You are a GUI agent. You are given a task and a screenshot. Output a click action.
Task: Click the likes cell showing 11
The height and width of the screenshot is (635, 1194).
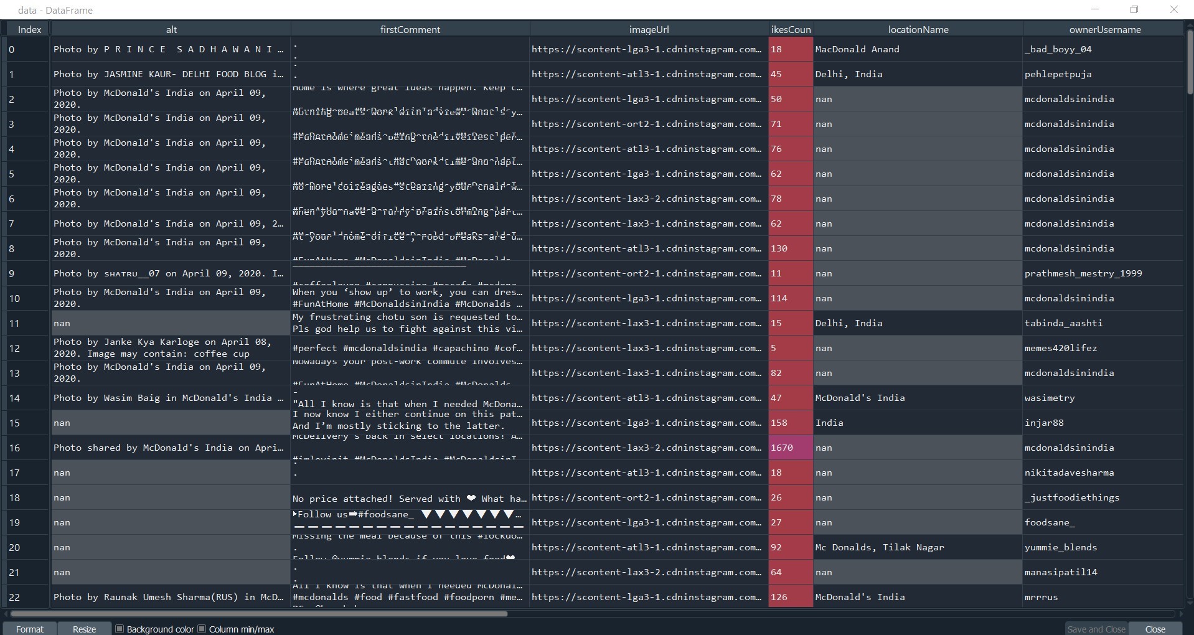click(791, 273)
